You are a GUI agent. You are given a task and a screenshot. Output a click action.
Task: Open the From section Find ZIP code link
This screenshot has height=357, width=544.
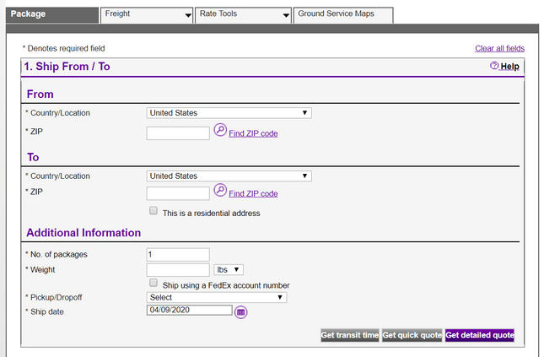(x=253, y=133)
